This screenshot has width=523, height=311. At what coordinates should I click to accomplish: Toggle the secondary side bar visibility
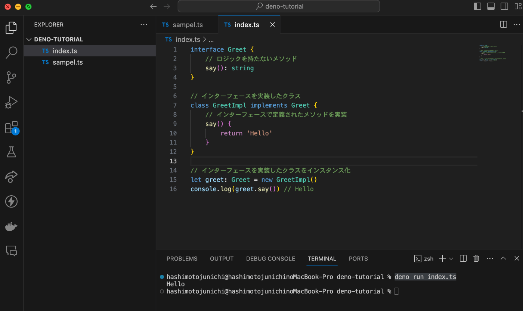tap(504, 6)
